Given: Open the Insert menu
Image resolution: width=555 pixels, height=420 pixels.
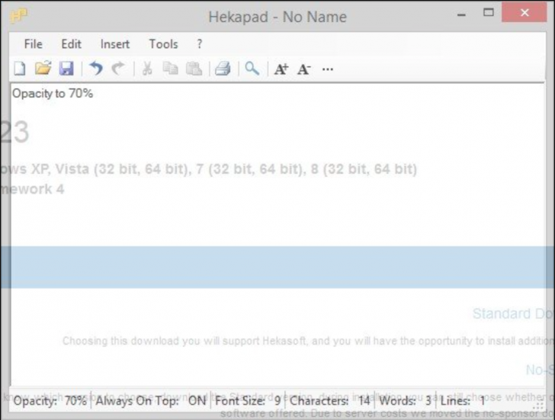Looking at the screenshot, I should pos(115,44).
